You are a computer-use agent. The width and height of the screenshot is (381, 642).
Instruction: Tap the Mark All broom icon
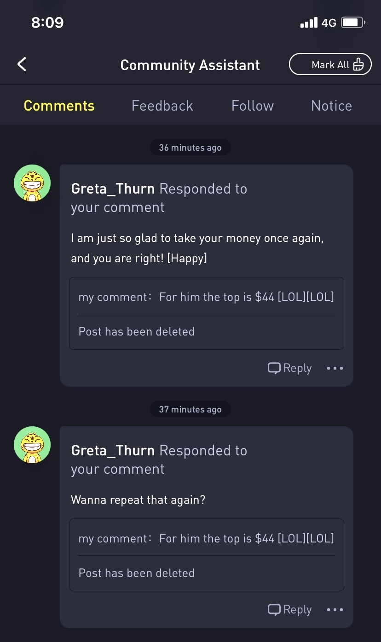[x=358, y=65]
